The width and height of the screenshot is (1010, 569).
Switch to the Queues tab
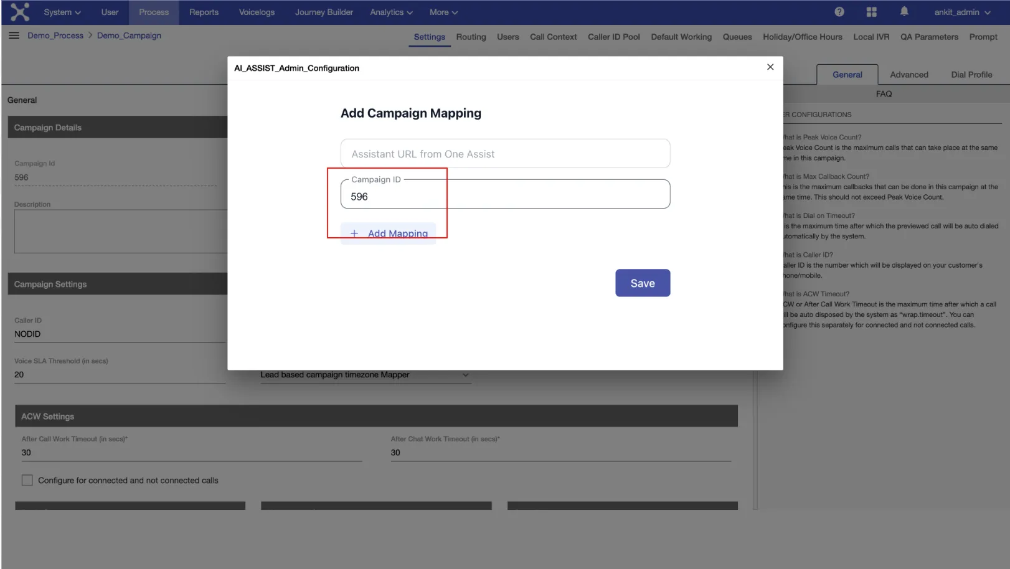pyautogui.click(x=737, y=37)
